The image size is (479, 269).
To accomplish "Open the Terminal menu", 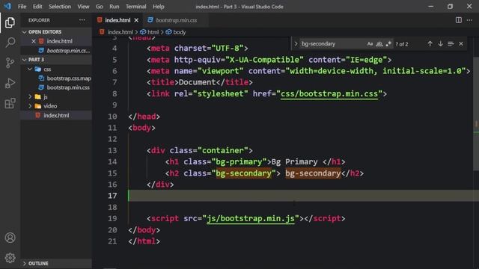I will click(136, 7).
